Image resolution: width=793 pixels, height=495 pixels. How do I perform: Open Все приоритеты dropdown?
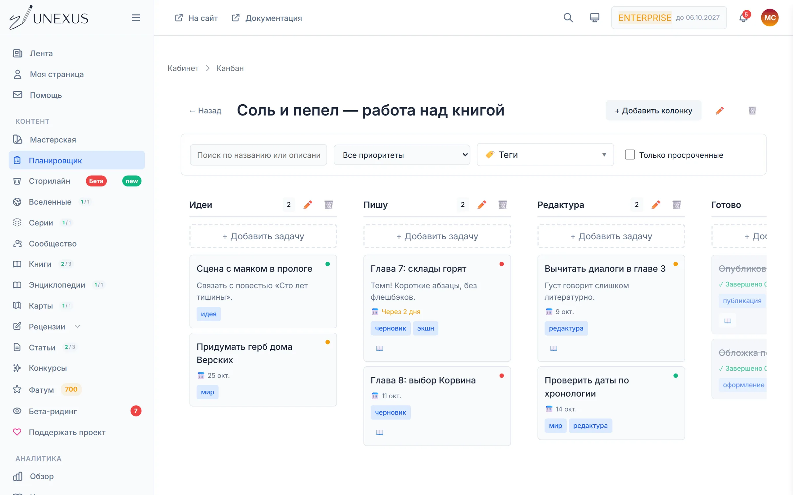click(402, 155)
